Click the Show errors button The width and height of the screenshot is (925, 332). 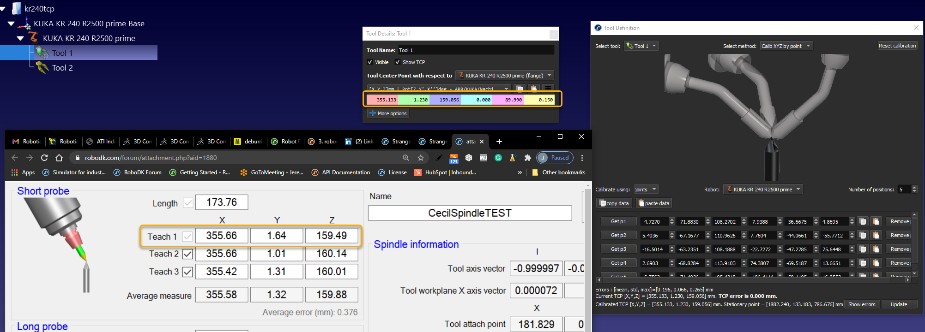click(x=861, y=304)
